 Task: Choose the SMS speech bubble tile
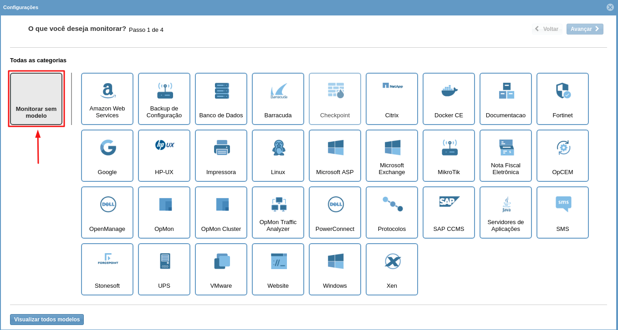(x=562, y=212)
